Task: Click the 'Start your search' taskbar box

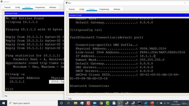Action: point(32,103)
